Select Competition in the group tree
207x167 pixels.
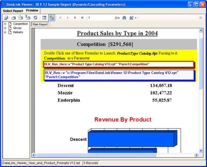point(21,24)
